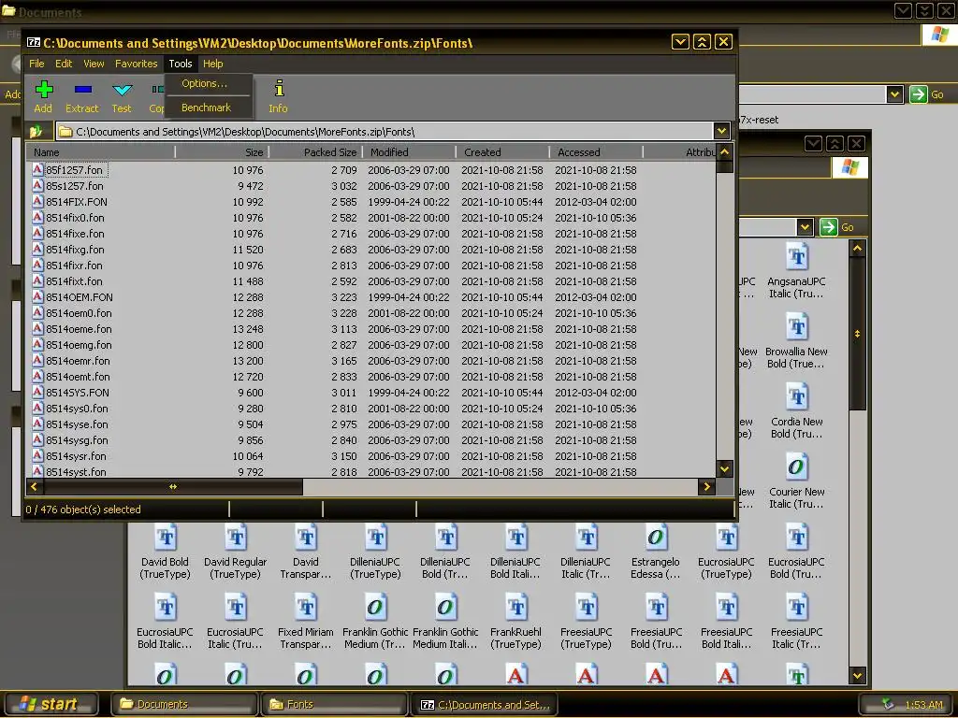
Task: Select the 8514syst.fon row
Action: point(371,471)
